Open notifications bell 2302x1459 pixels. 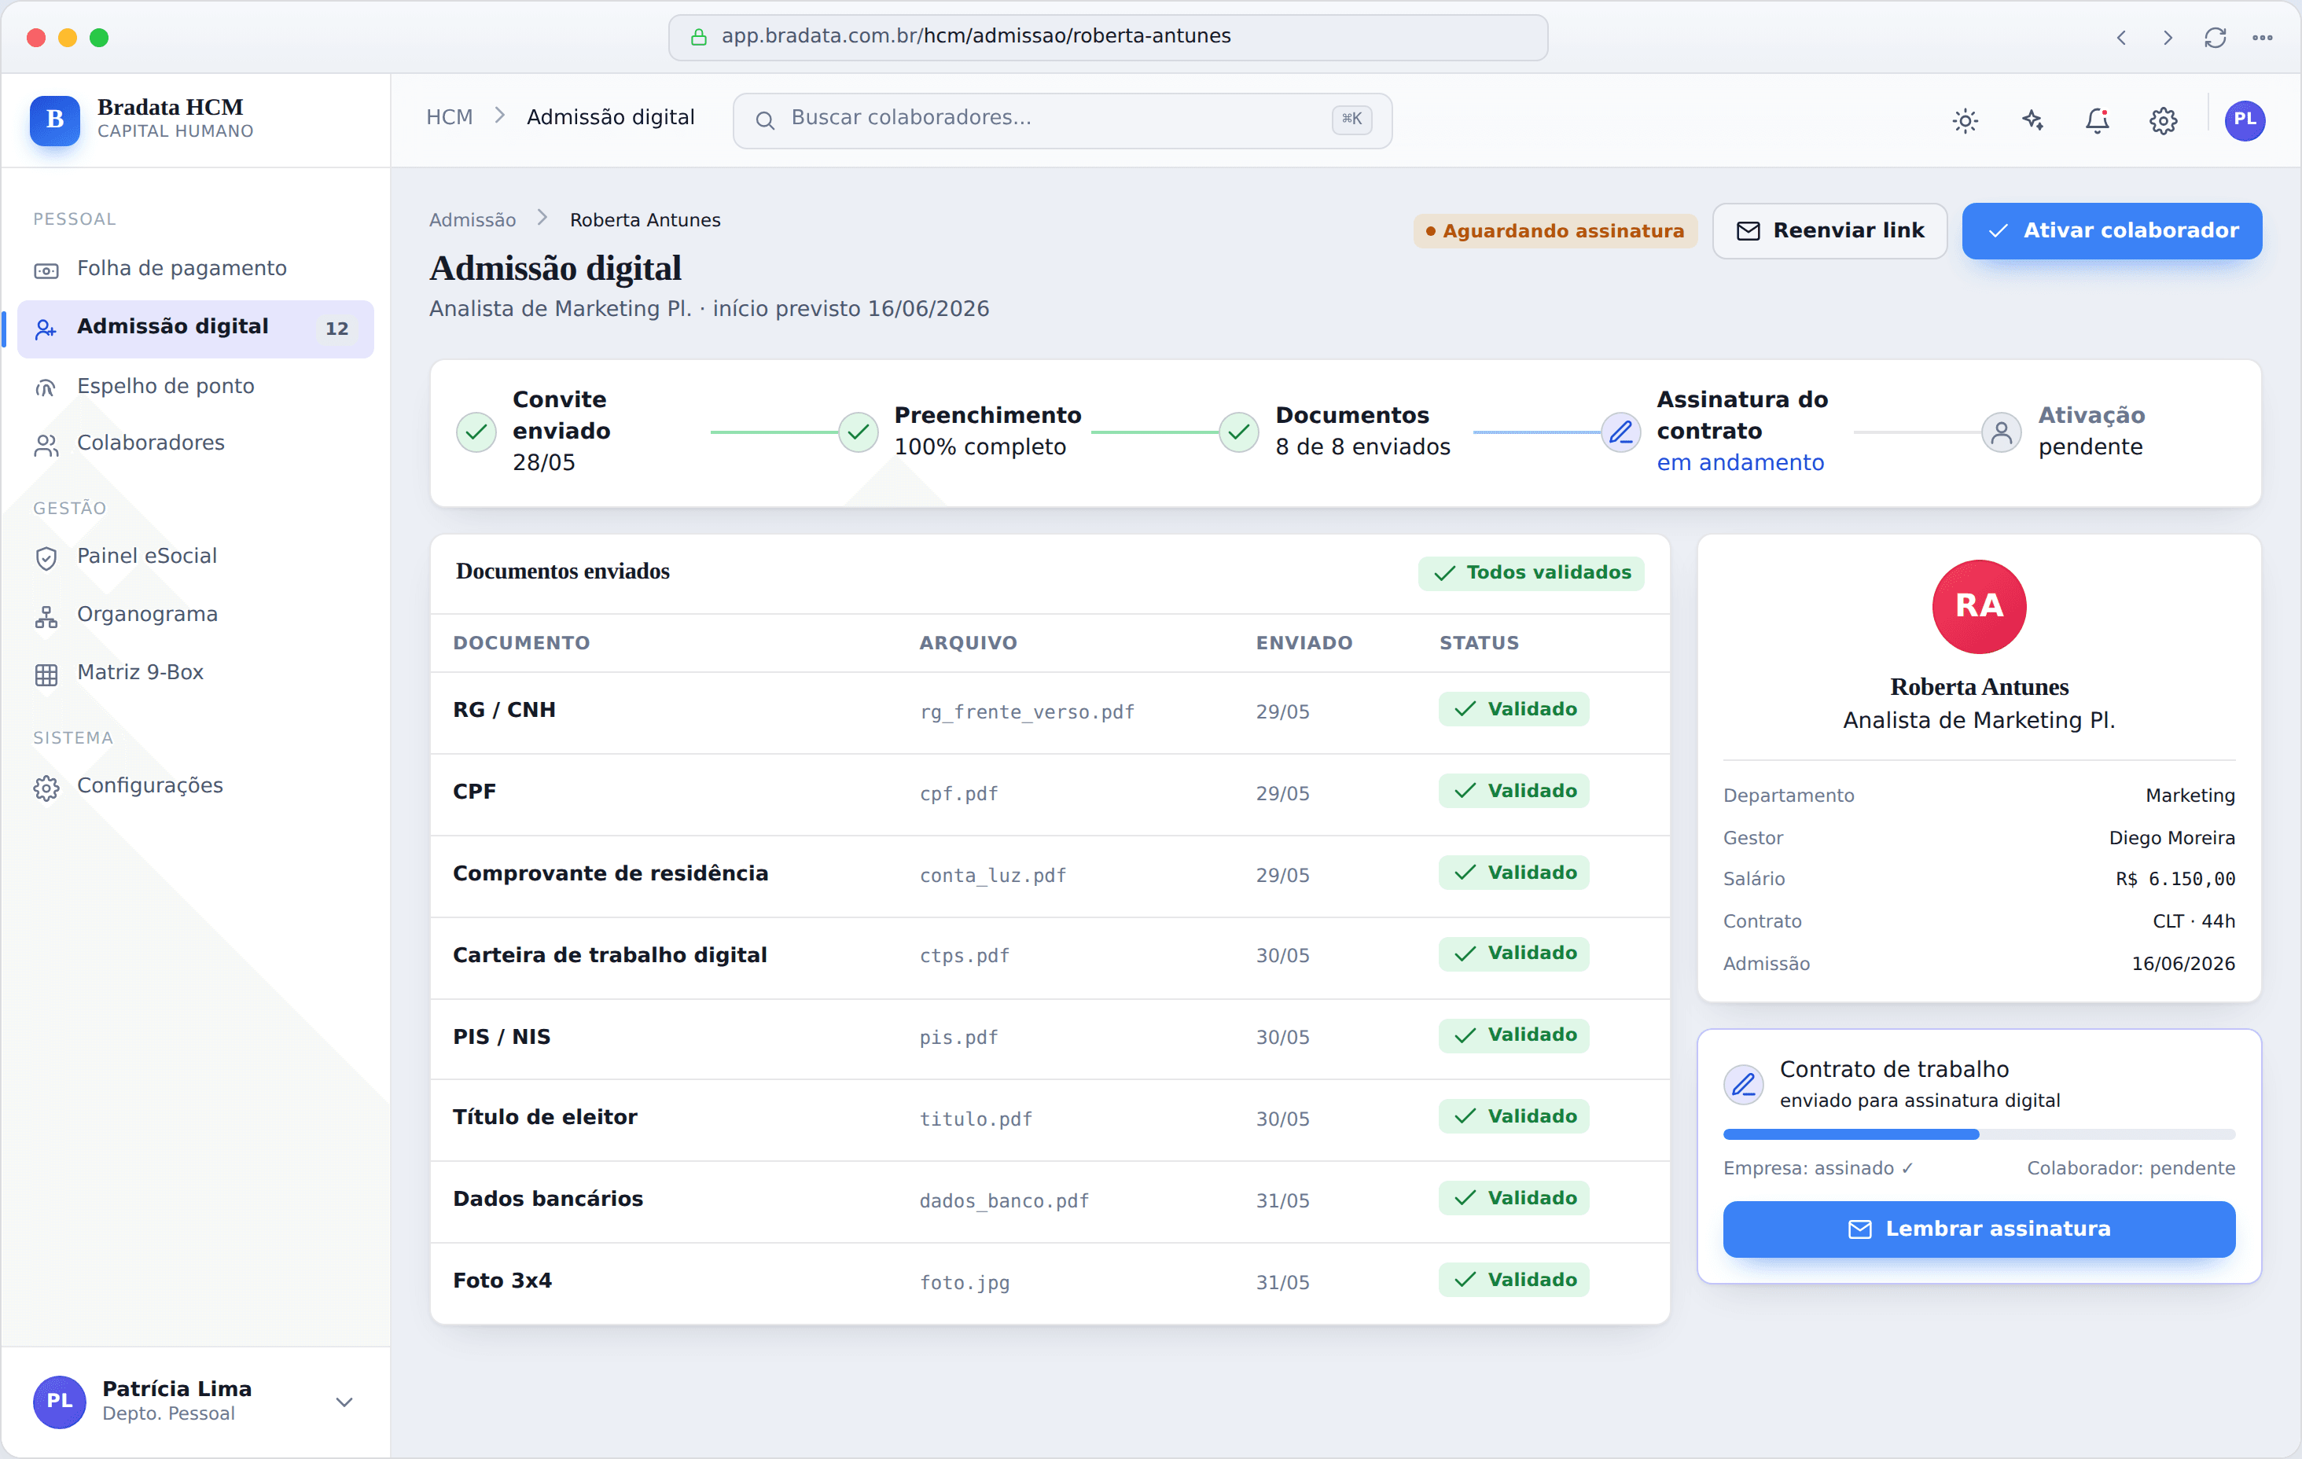pos(2097,120)
